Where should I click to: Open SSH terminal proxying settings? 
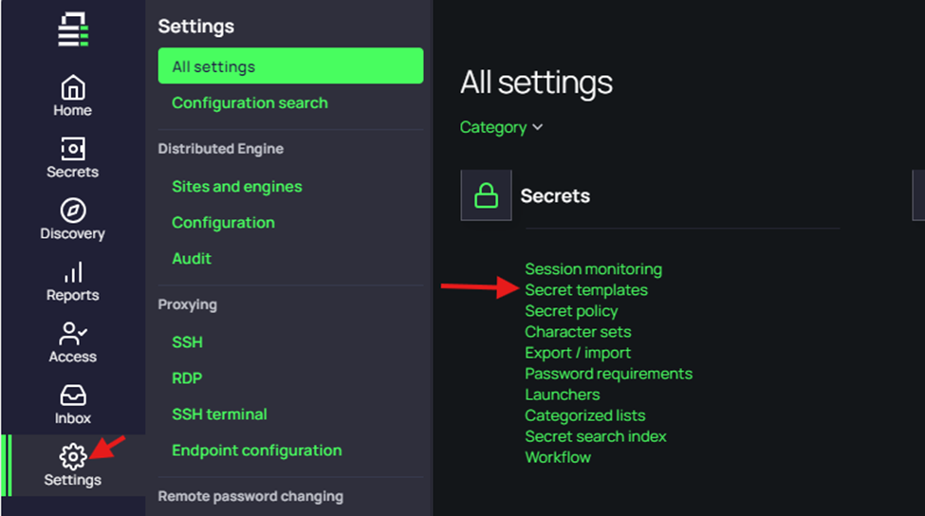coord(219,415)
